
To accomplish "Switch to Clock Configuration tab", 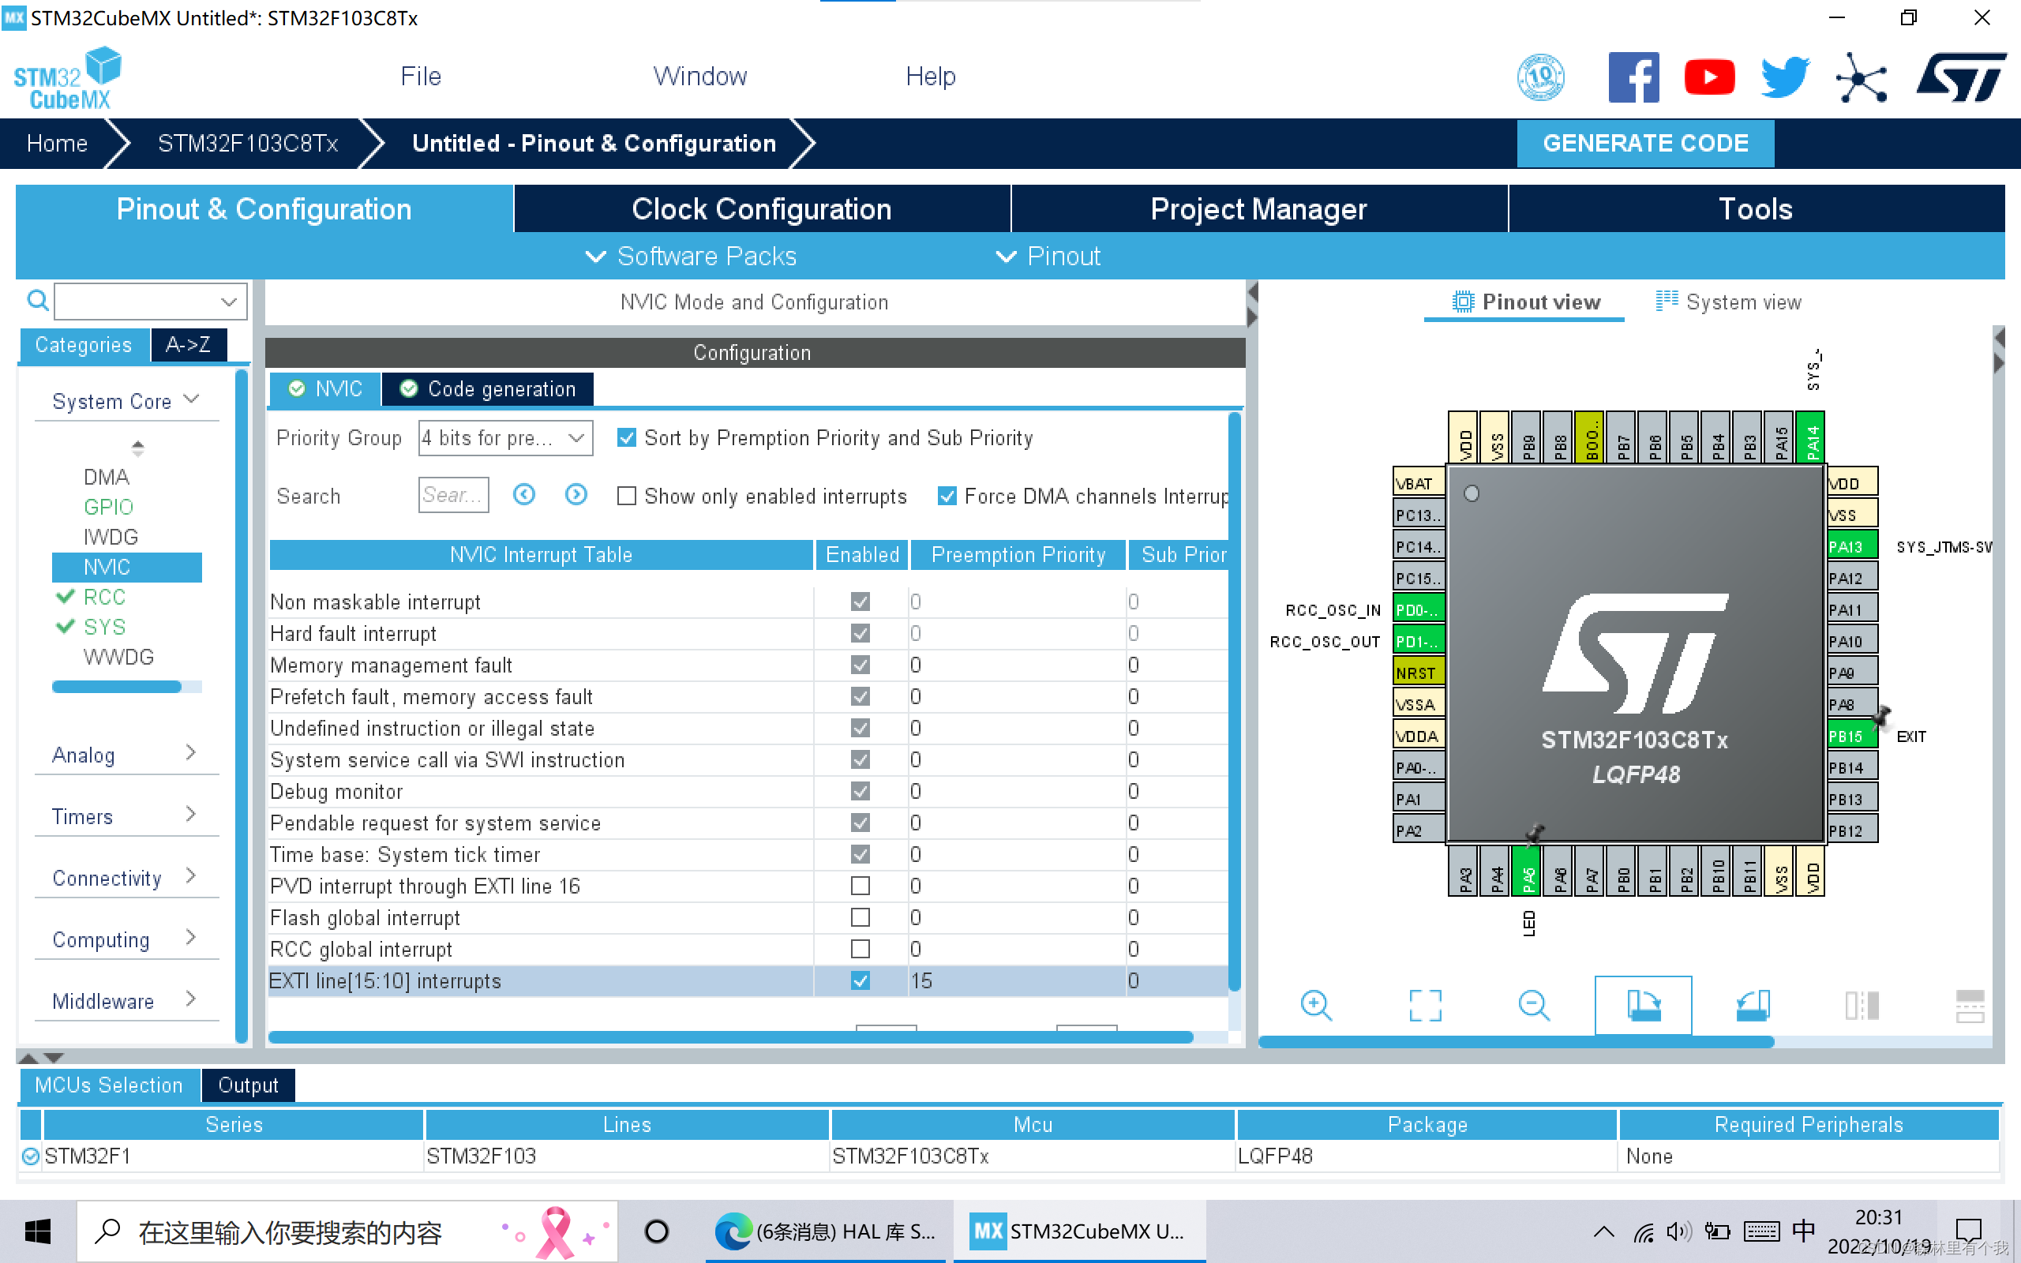I will [x=762, y=209].
